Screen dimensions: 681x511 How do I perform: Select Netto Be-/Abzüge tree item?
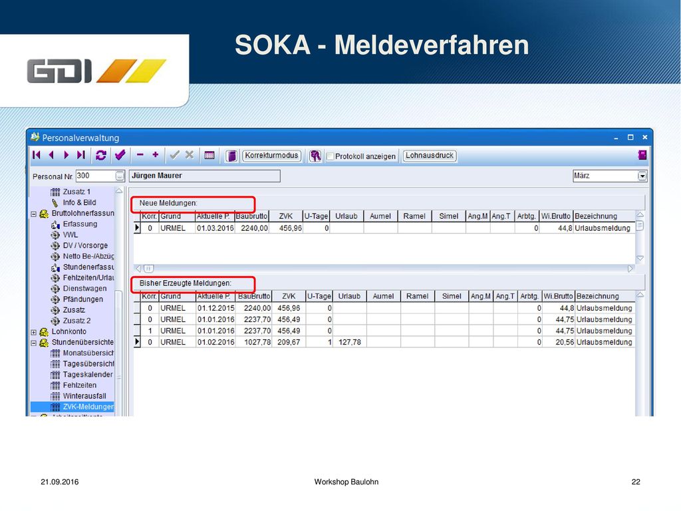(88, 256)
